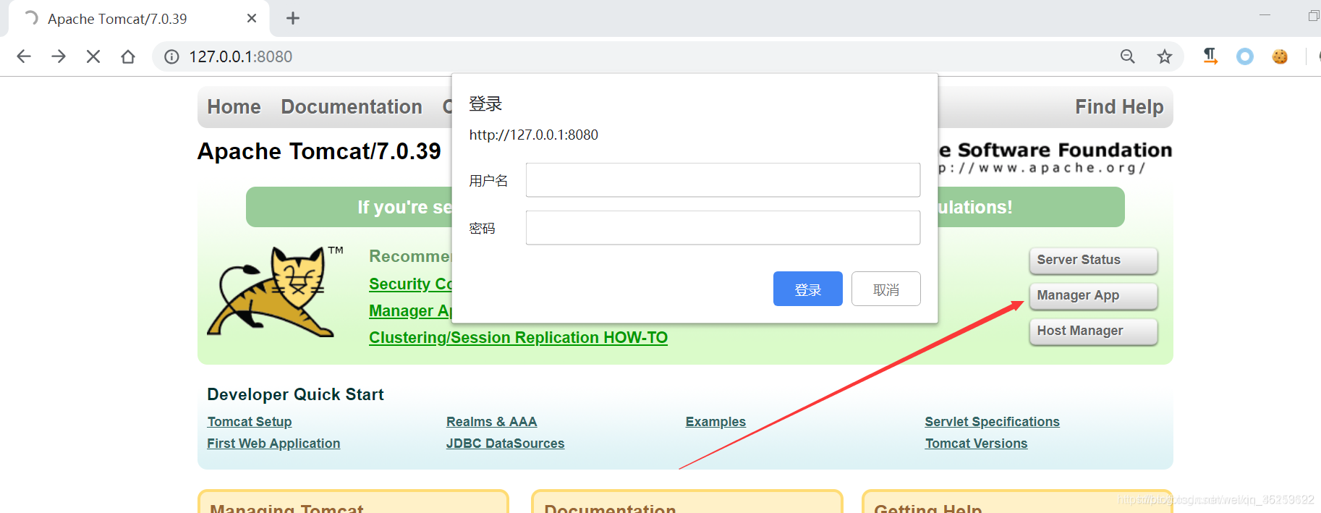Click the Tomcat cat logo image

(275, 291)
